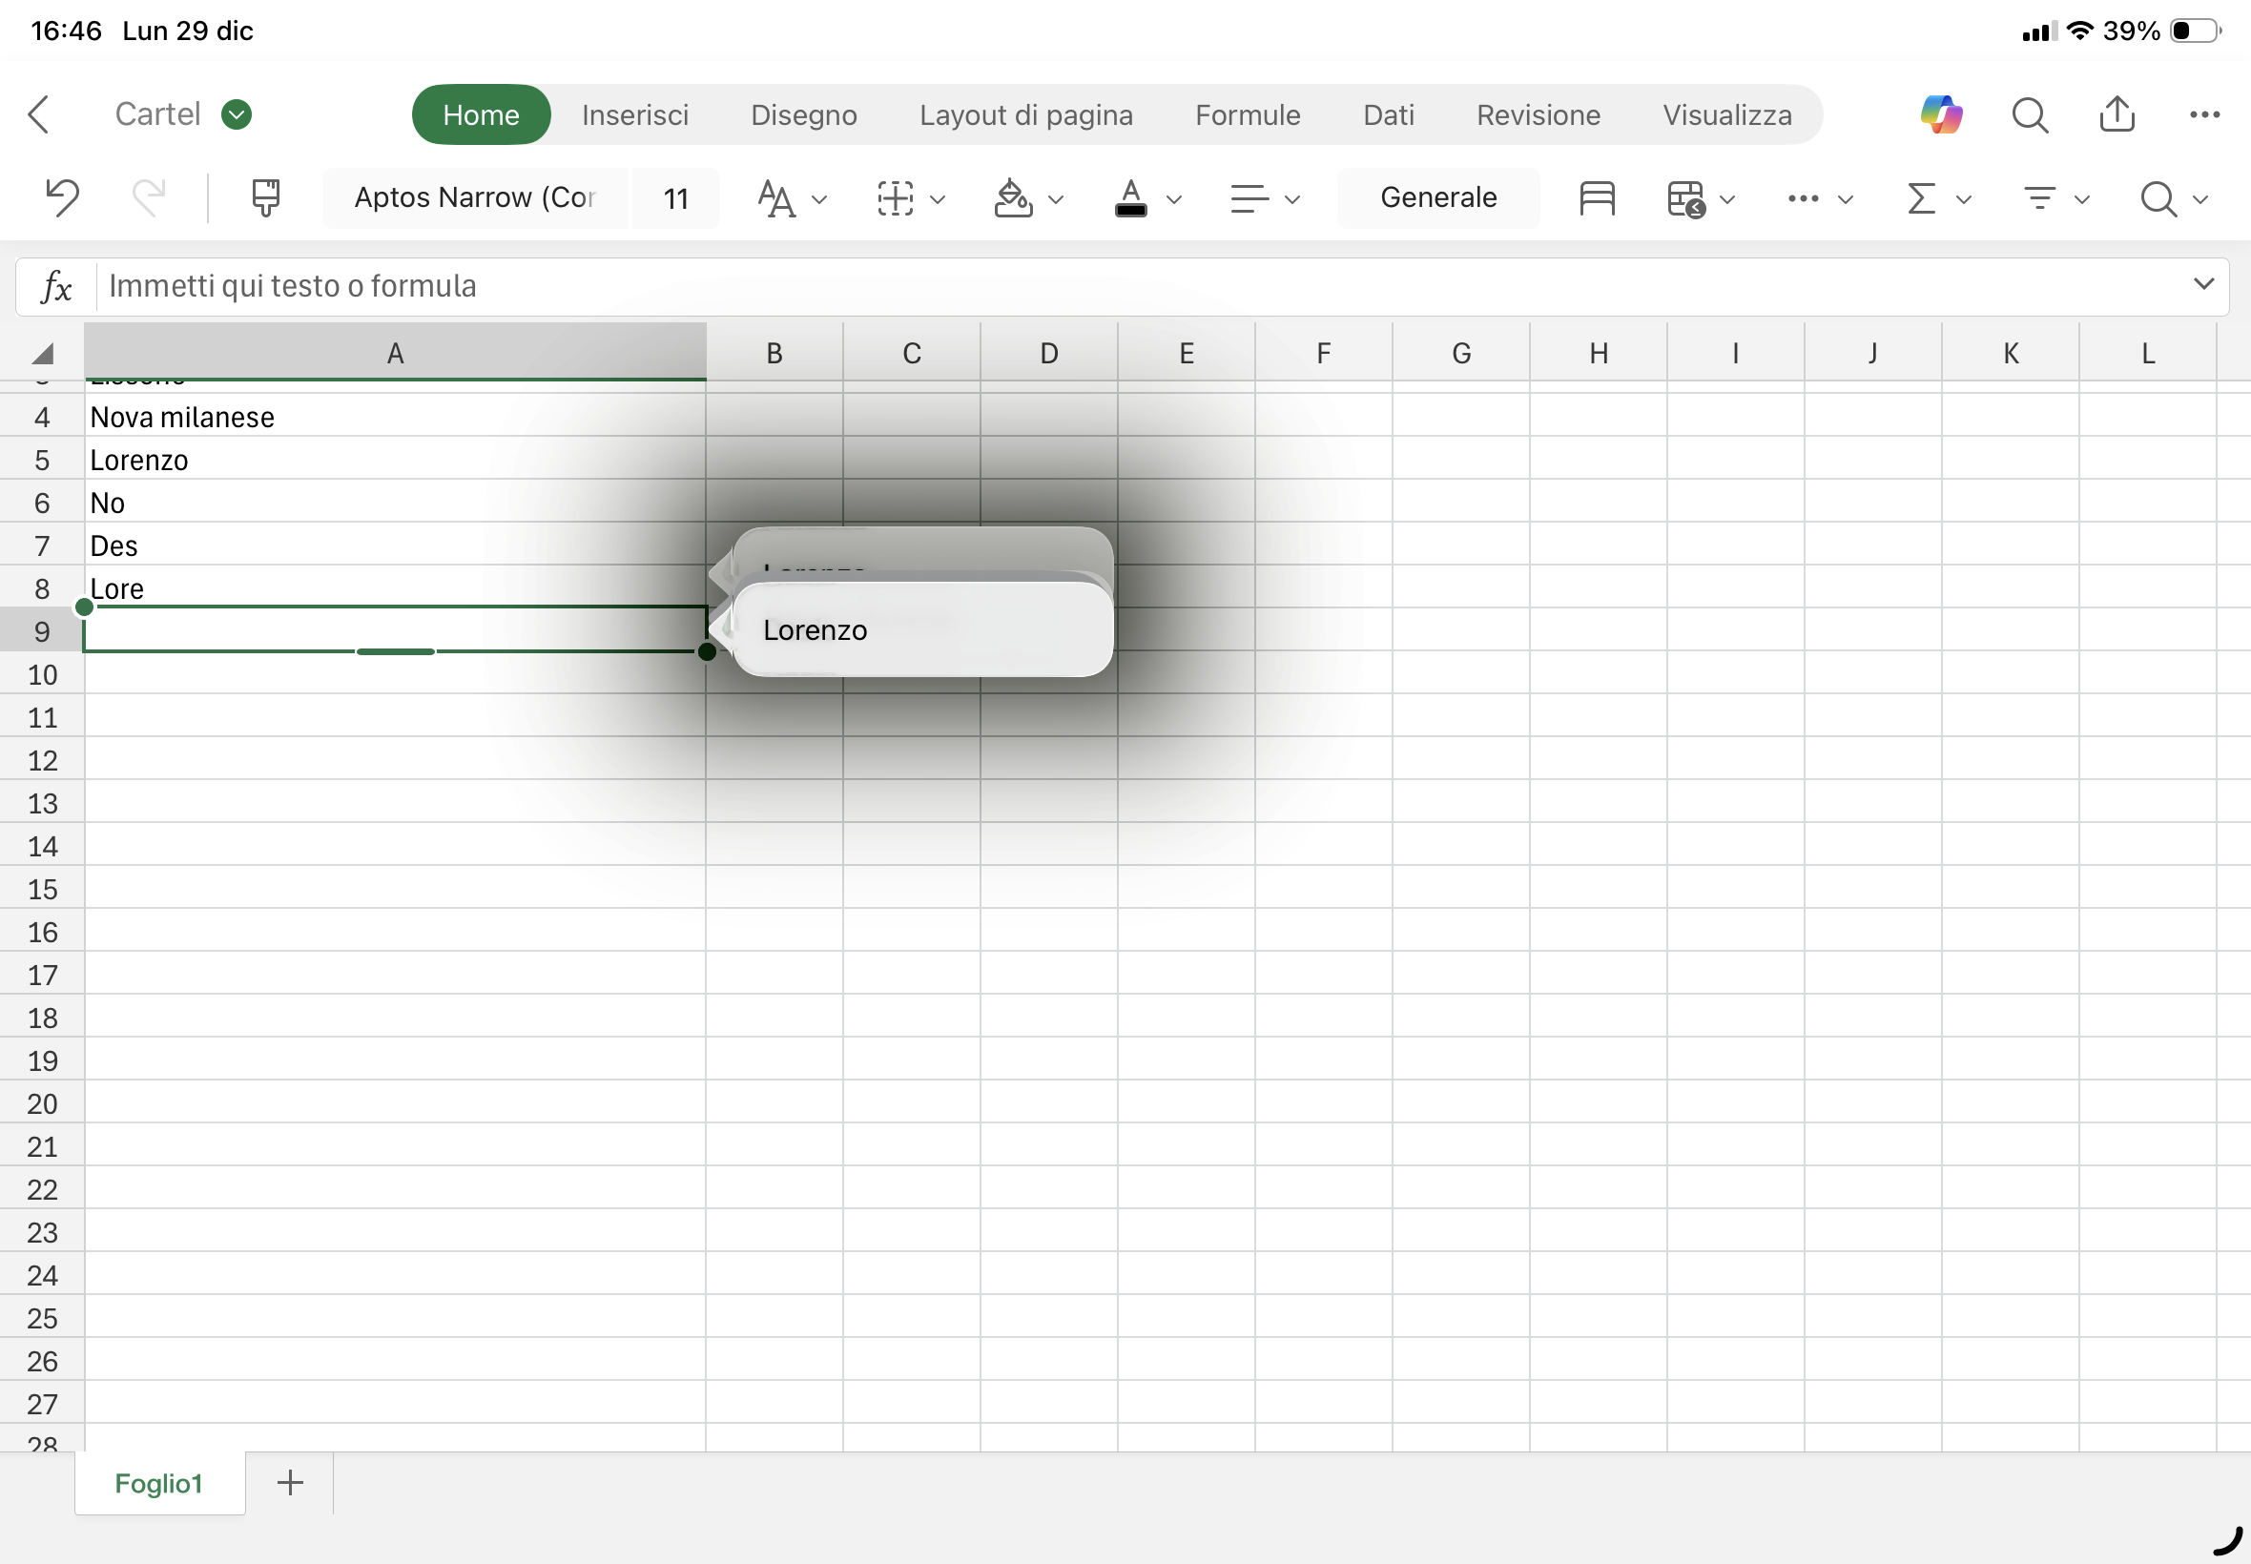
Task: Open the Layout di pagina tab
Action: 1026,114
